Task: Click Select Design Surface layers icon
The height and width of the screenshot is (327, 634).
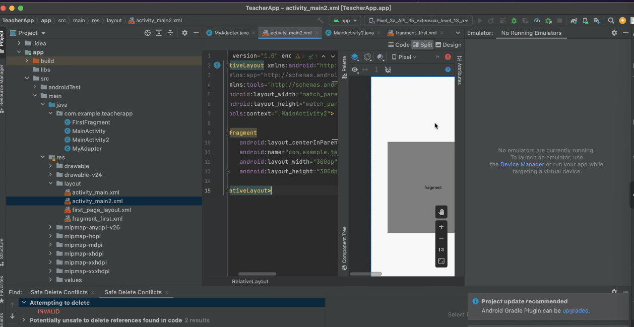Action: click(355, 57)
